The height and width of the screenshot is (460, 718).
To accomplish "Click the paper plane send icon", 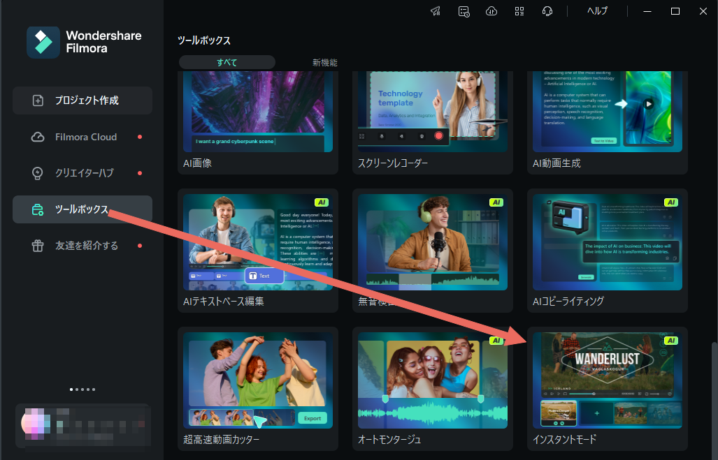I will point(436,11).
